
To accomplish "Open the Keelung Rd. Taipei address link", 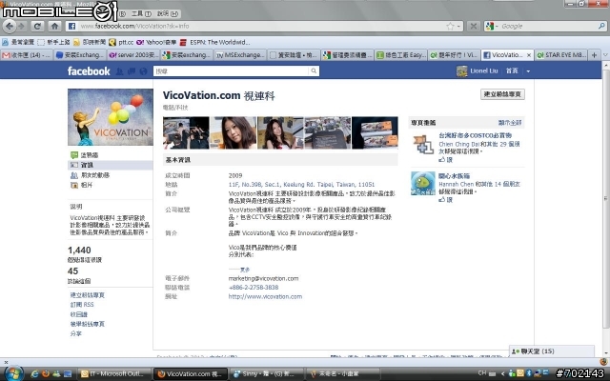I will point(301,185).
